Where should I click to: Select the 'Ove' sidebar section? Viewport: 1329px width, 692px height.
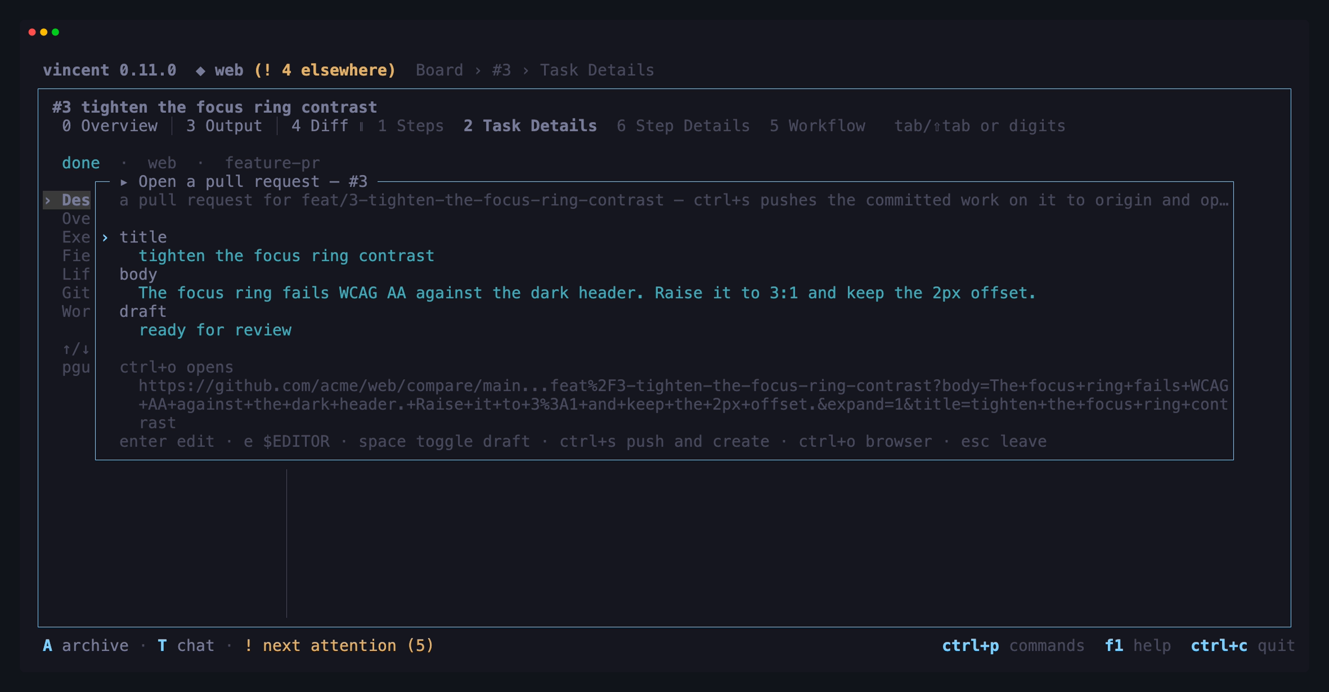(x=76, y=219)
